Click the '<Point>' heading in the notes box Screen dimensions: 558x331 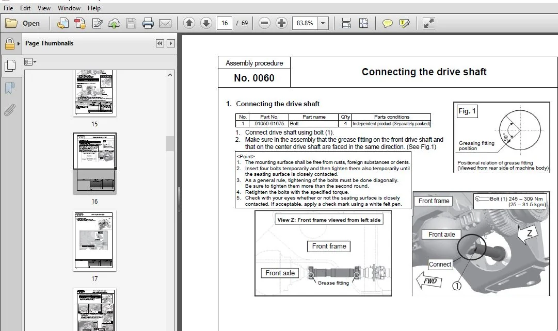[x=246, y=156]
